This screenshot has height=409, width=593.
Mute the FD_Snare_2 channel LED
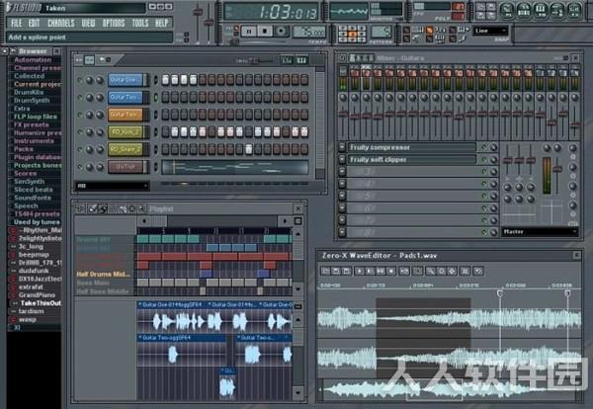coord(80,150)
